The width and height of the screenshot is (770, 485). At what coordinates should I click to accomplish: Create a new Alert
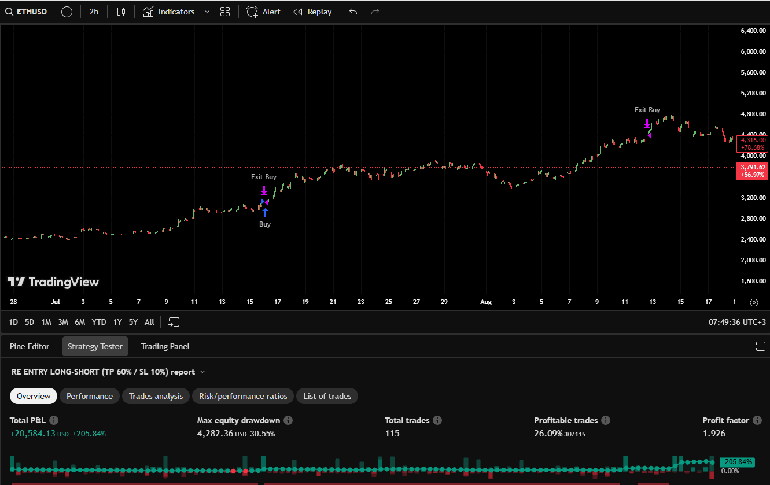click(263, 12)
